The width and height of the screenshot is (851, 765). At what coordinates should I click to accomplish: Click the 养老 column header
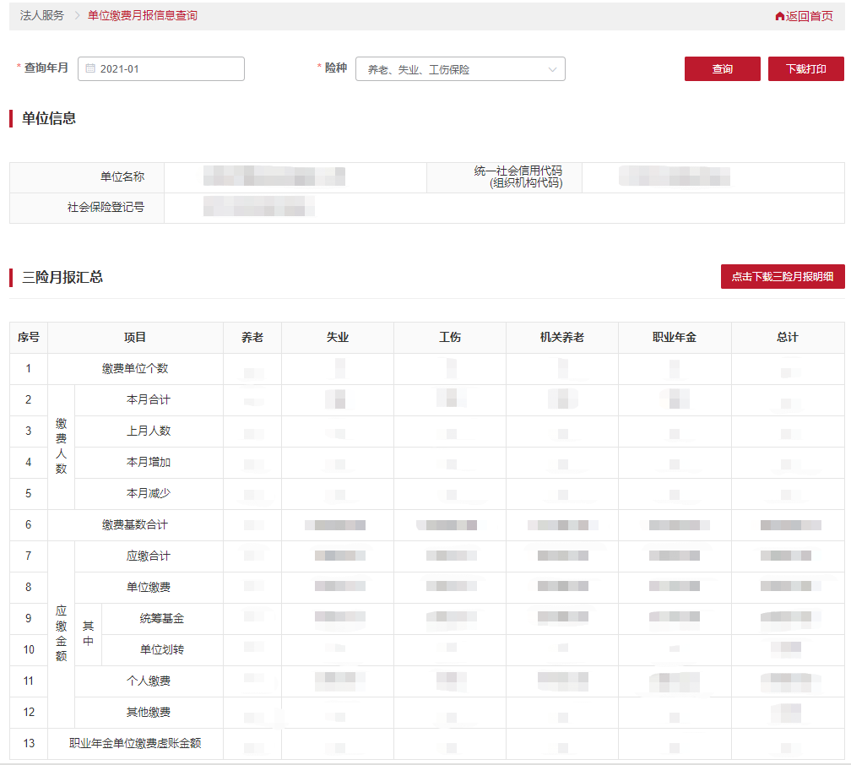[x=252, y=338]
